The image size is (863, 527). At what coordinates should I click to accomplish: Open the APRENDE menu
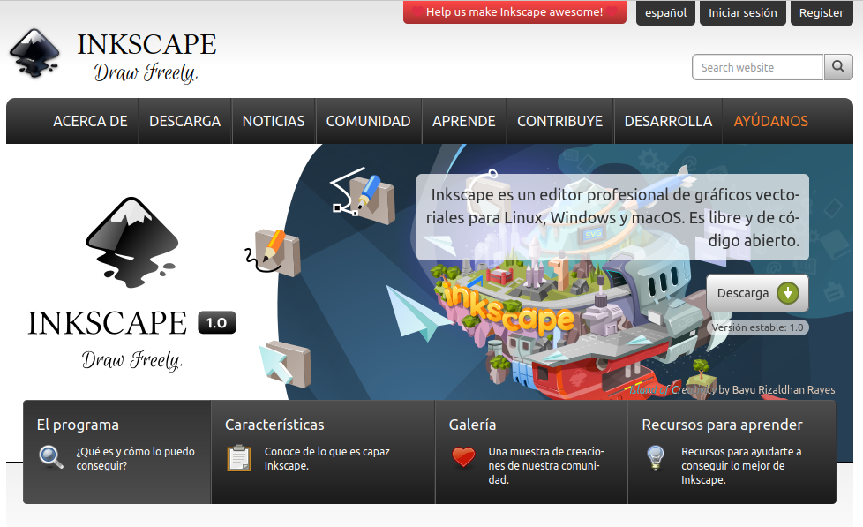[464, 121]
